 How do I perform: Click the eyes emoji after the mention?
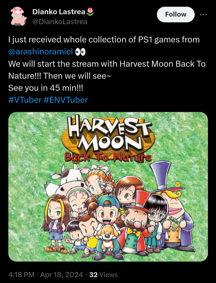pyautogui.click(x=80, y=52)
